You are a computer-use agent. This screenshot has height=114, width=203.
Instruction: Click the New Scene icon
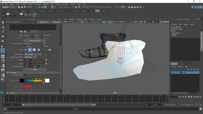coord(19,7)
